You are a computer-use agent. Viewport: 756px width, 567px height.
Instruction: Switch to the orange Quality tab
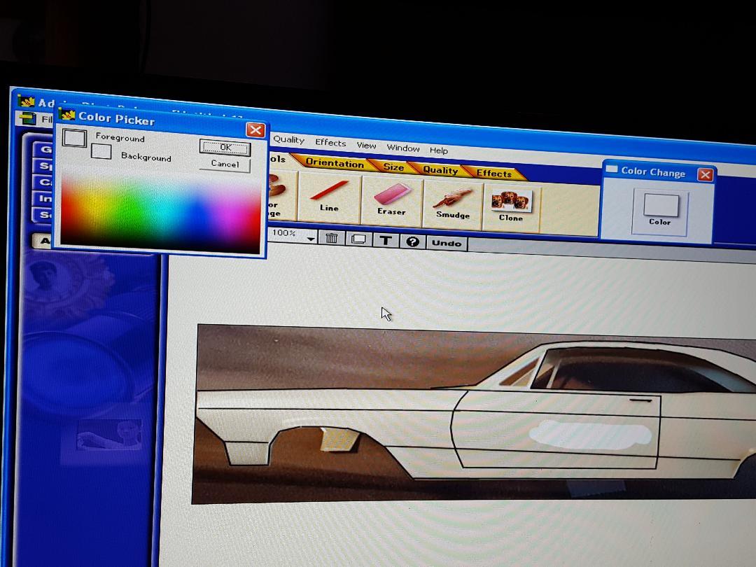point(440,169)
